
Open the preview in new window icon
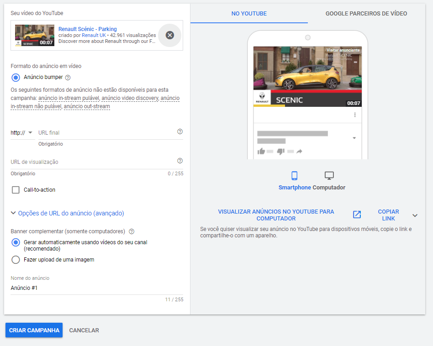[x=357, y=215]
